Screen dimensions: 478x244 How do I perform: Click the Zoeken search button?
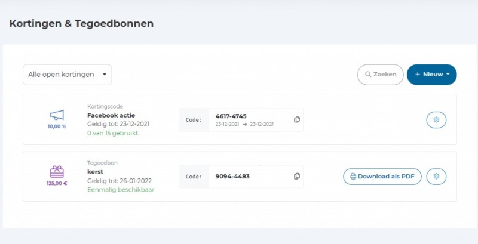coord(381,75)
